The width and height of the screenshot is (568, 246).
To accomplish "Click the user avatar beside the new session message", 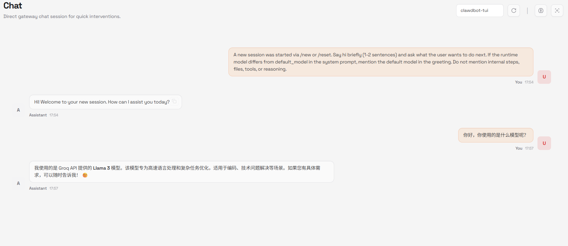I will point(544,77).
